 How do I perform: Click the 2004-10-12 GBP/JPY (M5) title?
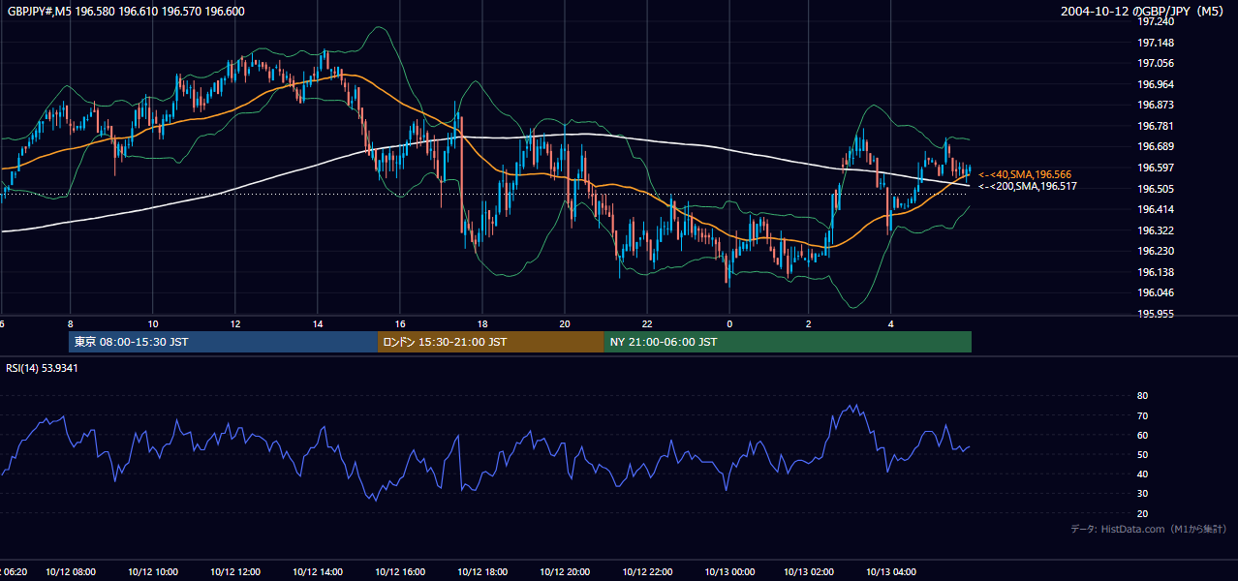click(x=1142, y=12)
